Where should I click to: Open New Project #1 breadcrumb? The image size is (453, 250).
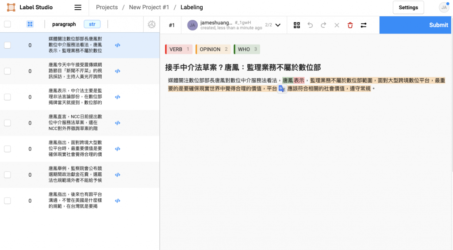(x=149, y=7)
